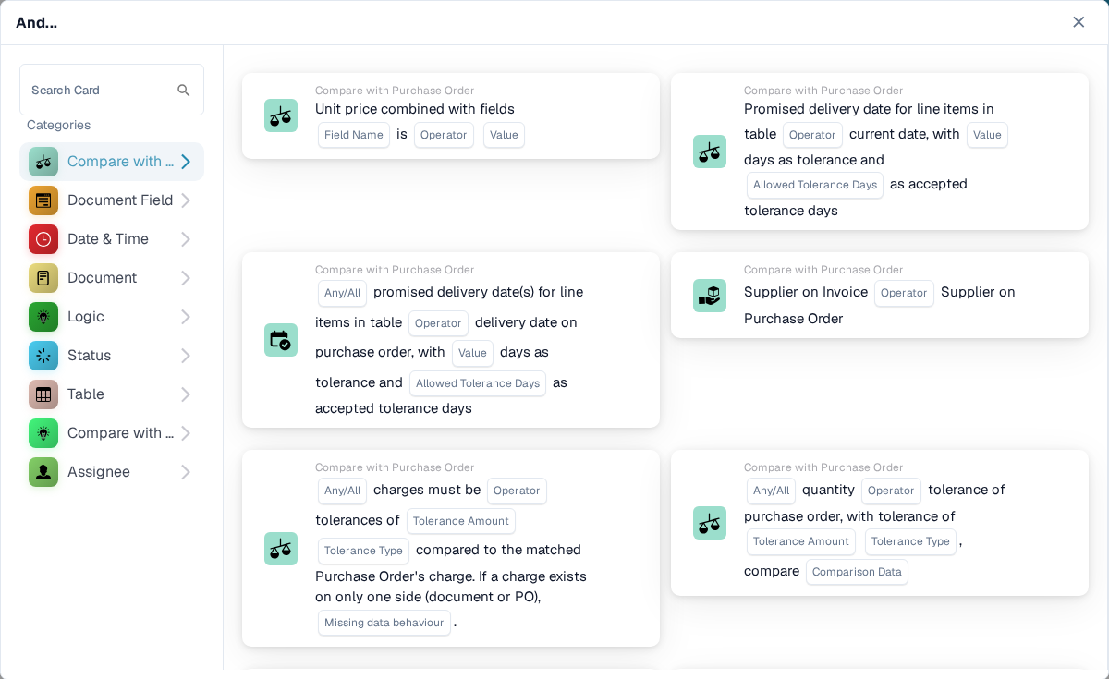Close the And... dialog
1109x679 pixels.
1079,22
